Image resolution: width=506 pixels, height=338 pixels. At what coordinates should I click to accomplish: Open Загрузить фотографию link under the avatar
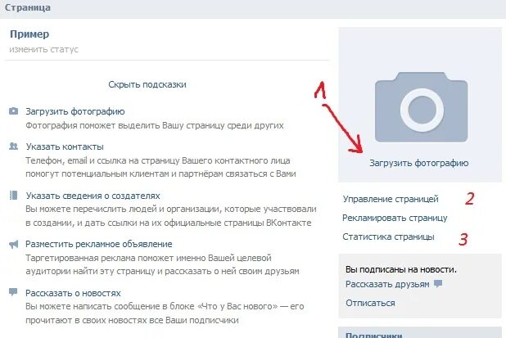(x=419, y=163)
